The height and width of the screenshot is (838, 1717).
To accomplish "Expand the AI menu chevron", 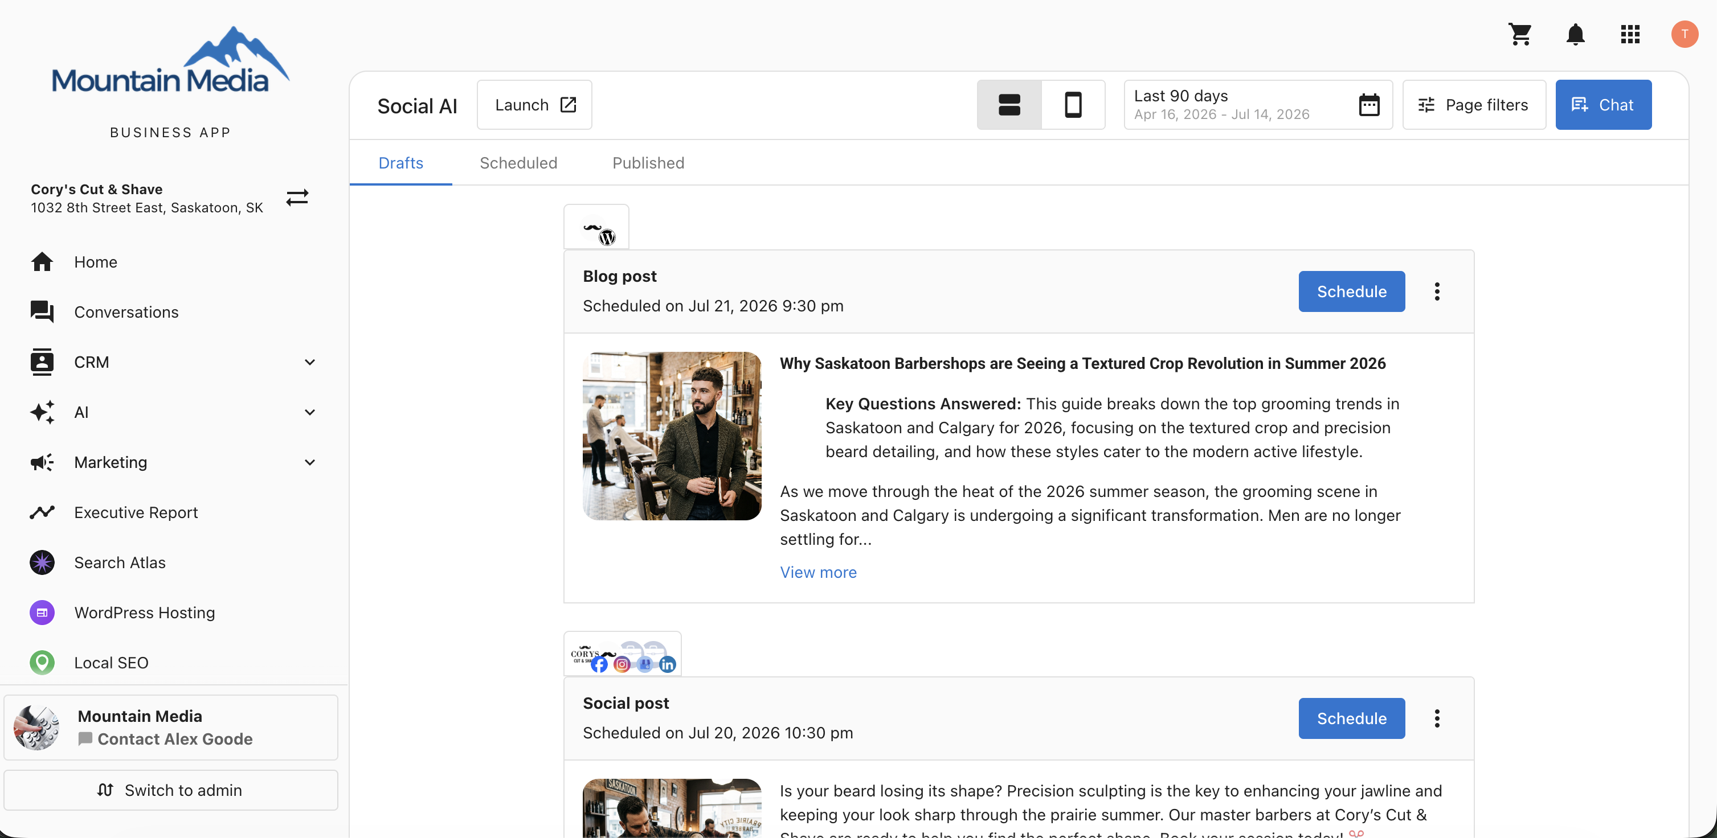I will click(310, 412).
